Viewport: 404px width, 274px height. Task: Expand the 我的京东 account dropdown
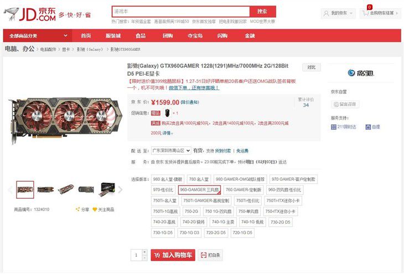pos(338,13)
